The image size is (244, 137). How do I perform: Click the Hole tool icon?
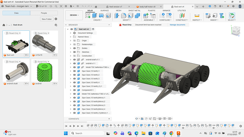point(108,16)
